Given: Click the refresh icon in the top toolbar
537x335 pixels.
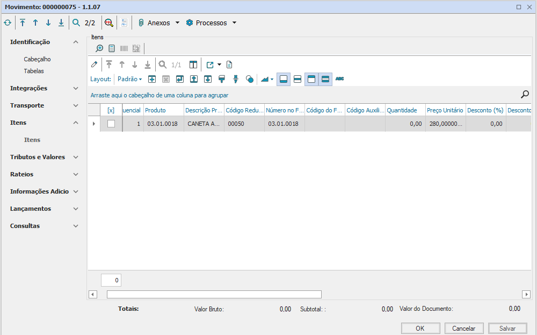Looking at the screenshot, I should click(8, 23).
